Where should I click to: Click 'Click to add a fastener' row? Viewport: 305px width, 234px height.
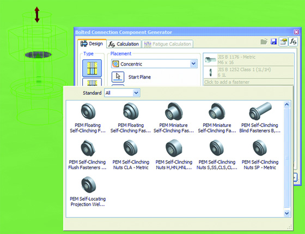[x=248, y=82]
